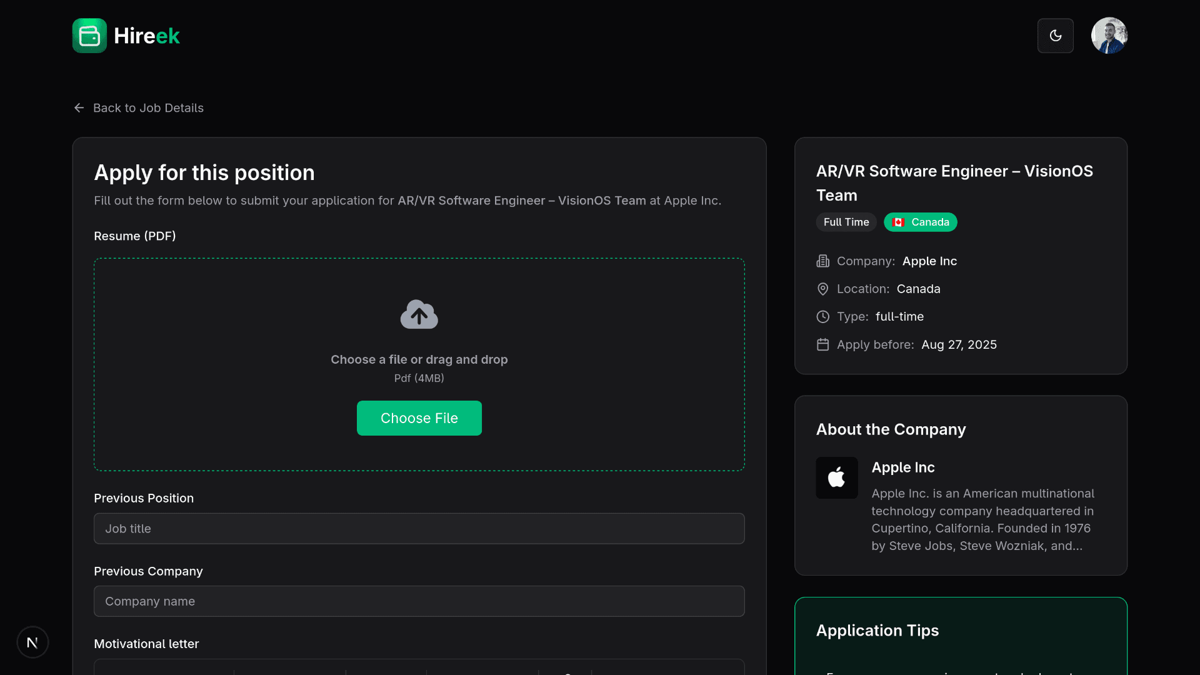
Task: Click the Choose File button
Action: pyautogui.click(x=419, y=418)
